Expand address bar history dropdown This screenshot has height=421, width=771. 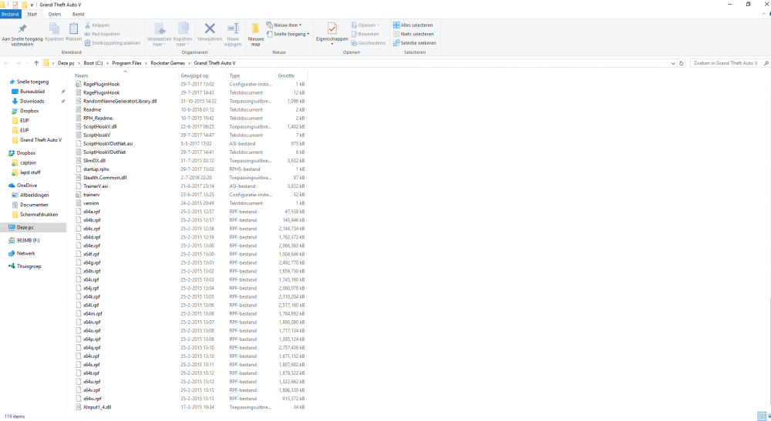(x=672, y=63)
